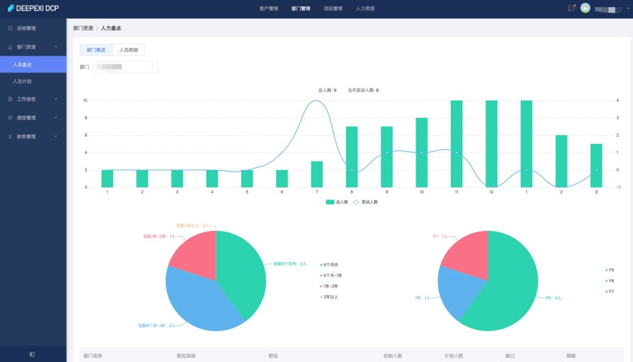This screenshot has width=633, height=362.
Task: Click the 工作报告 document icon
Action: coord(10,99)
